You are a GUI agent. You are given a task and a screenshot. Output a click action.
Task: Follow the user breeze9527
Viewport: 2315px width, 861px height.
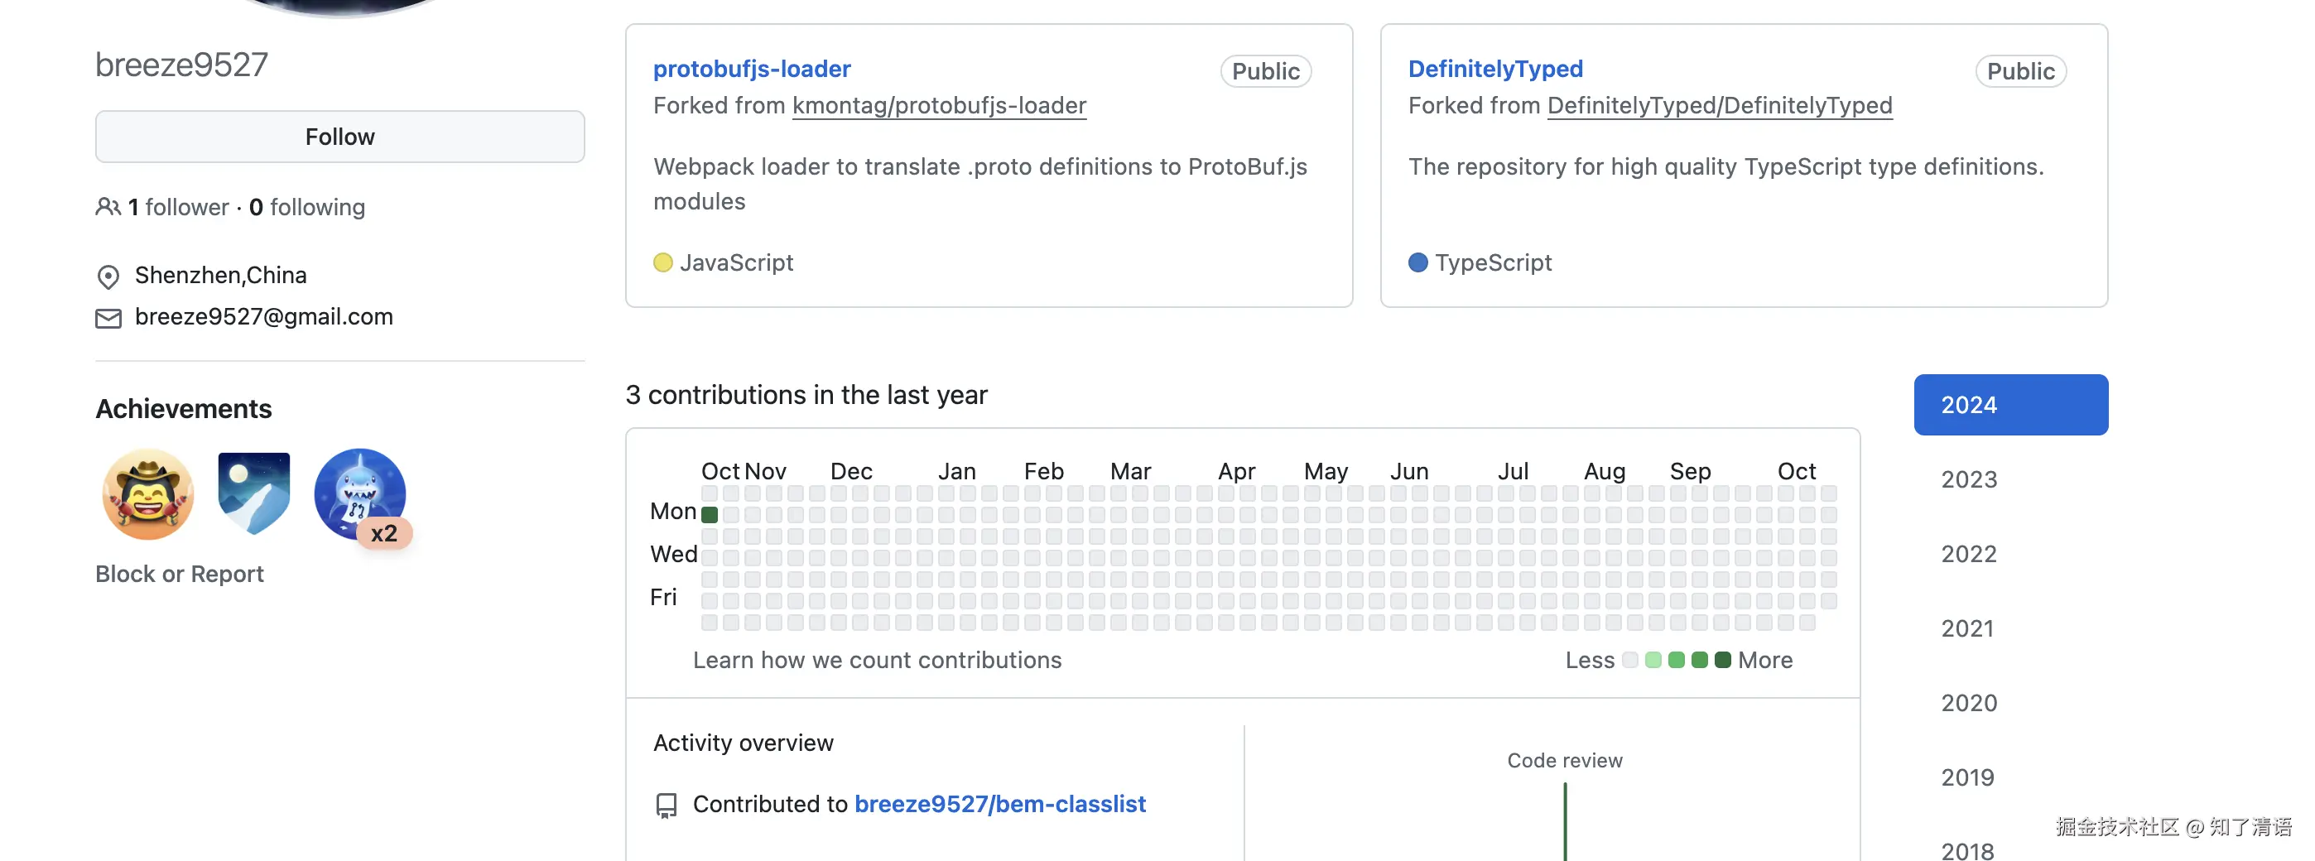pyautogui.click(x=339, y=137)
